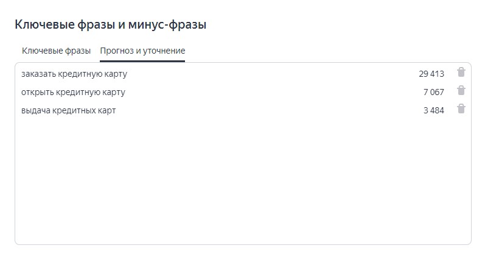Click the forecast value 29 413
485x259 pixels.
click(431, 74)
